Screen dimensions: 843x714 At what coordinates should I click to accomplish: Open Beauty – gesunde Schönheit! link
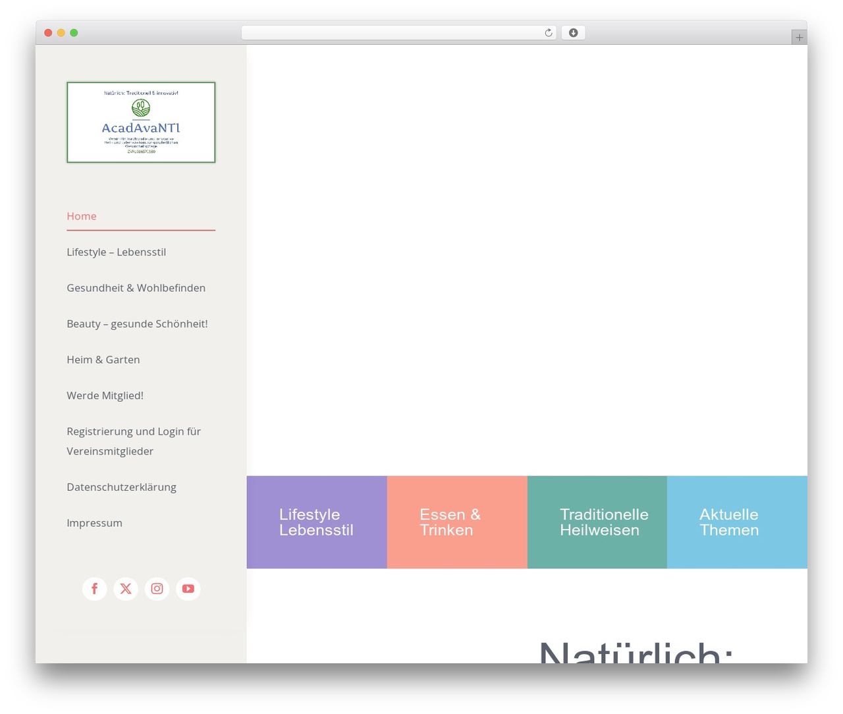click(x=137, y=324)
